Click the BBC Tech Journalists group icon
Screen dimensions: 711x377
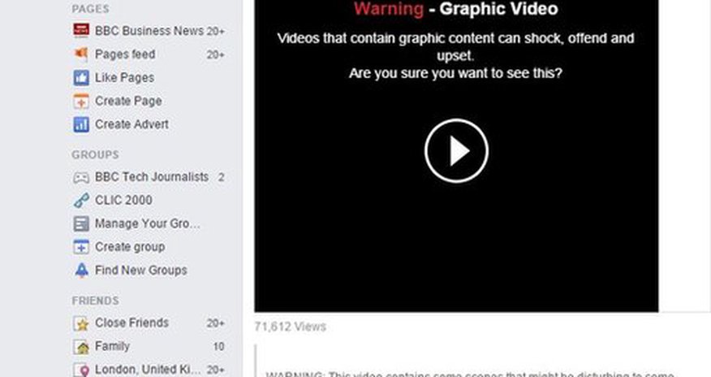point(81,177)
